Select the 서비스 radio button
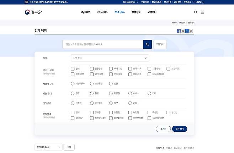This screenshot has height=153, width=234. (130, 93)
